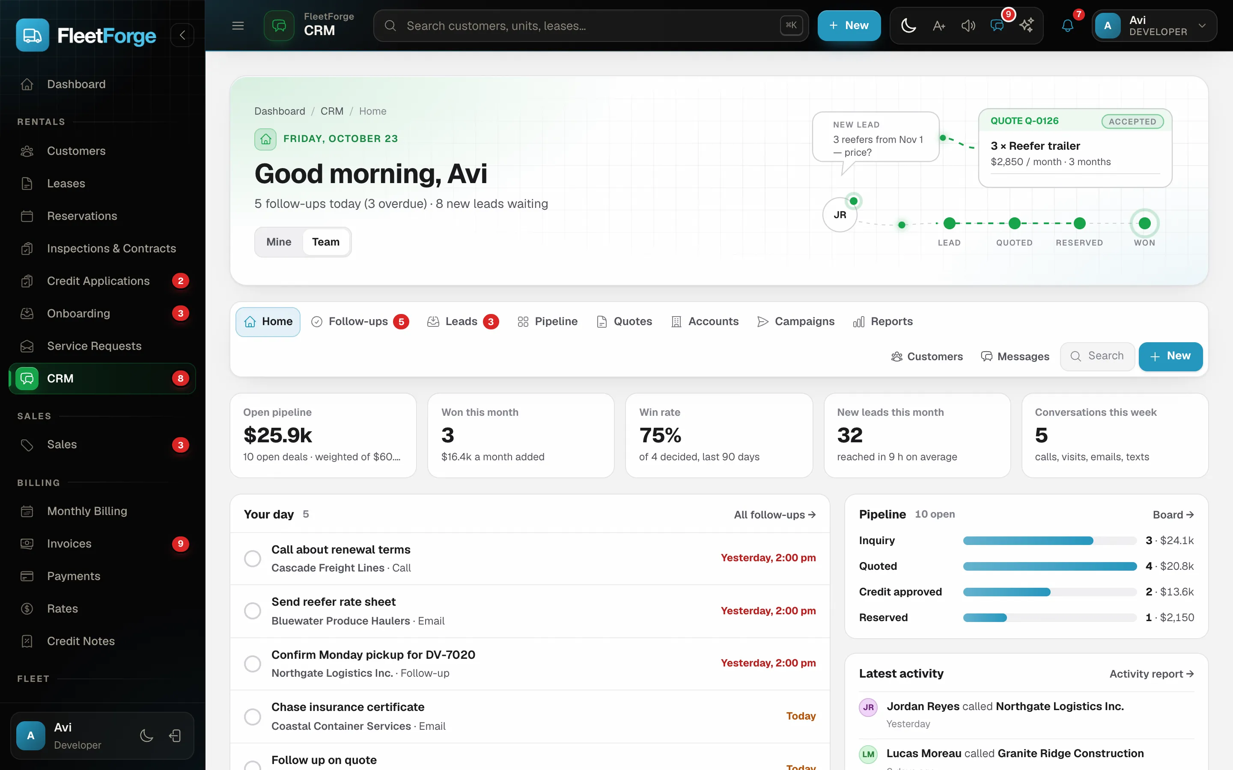
Task: Mark 'Confirm Monday pickup for DV-7020' as done
Action: [252, 664]
